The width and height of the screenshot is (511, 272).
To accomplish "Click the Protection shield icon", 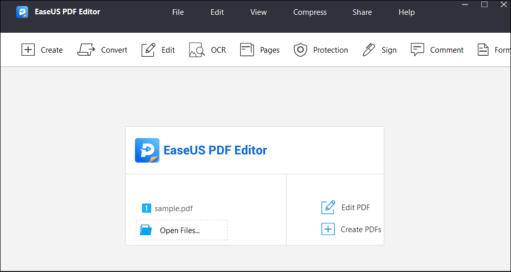I will 300,50.
